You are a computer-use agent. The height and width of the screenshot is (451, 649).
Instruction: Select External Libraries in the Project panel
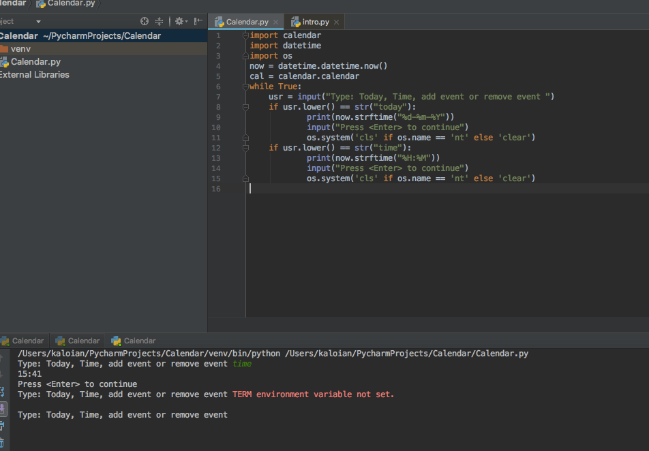tap(35, 74)
